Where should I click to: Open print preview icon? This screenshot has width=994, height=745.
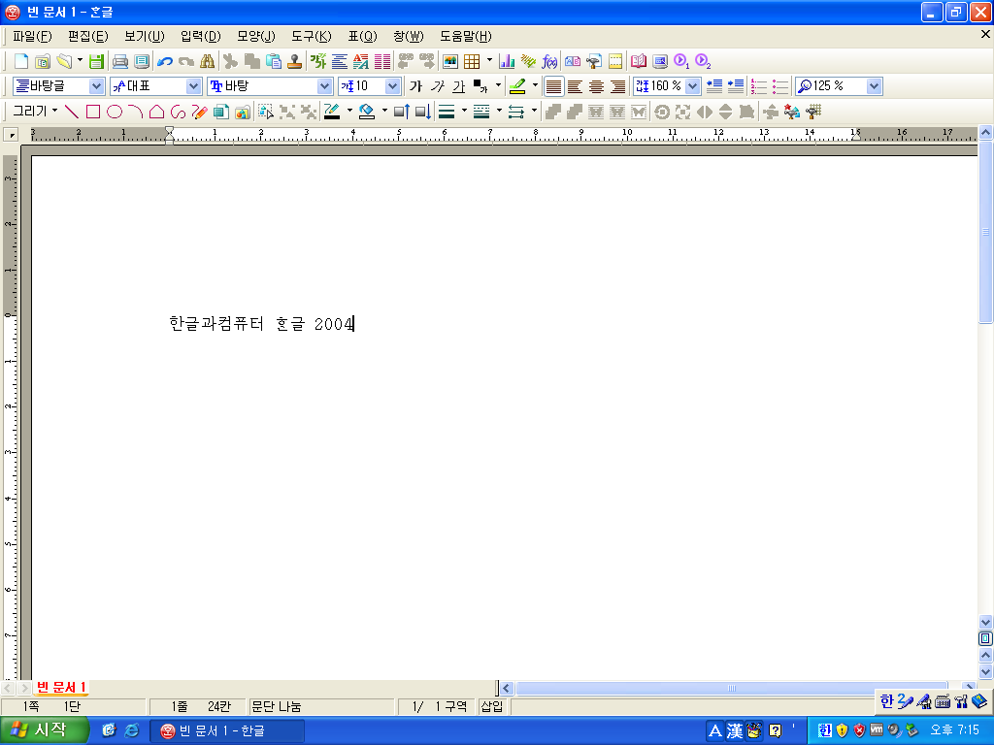point(142,61)
